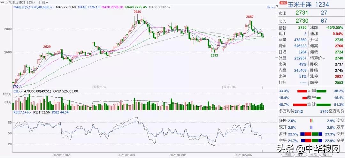
Task: Click the 卖出 price 2731
Action: [302, 13]
